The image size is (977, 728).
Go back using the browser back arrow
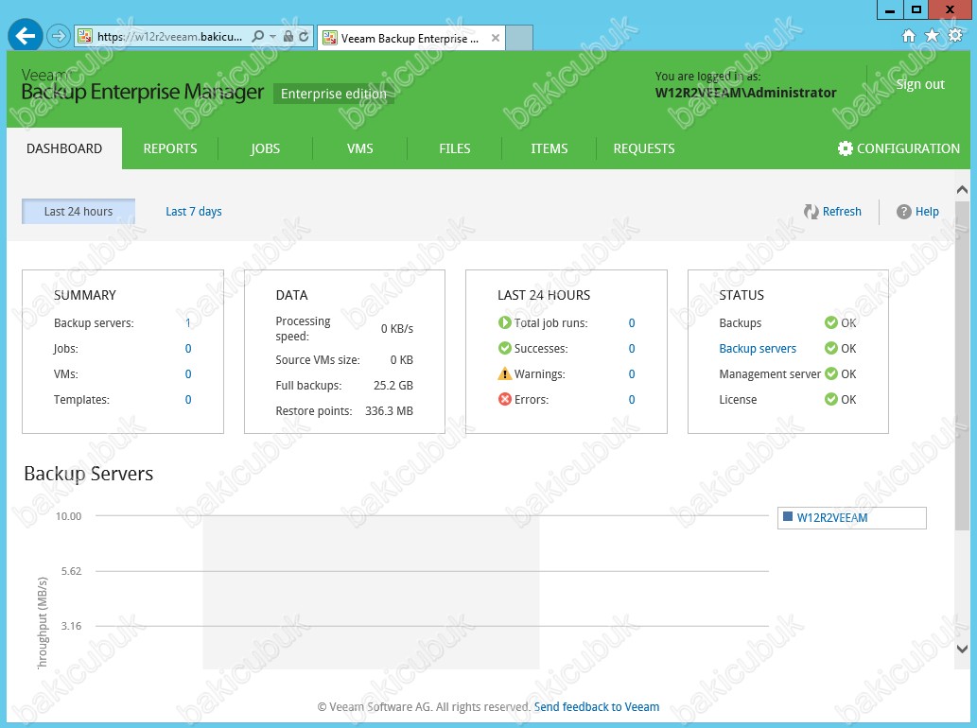(25, 36)
